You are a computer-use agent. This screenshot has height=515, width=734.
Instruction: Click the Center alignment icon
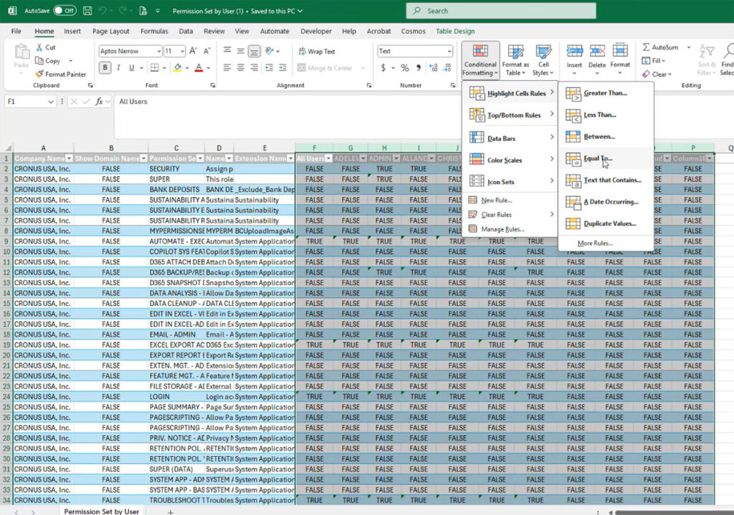pyautogui.click(x=241, y=68)
